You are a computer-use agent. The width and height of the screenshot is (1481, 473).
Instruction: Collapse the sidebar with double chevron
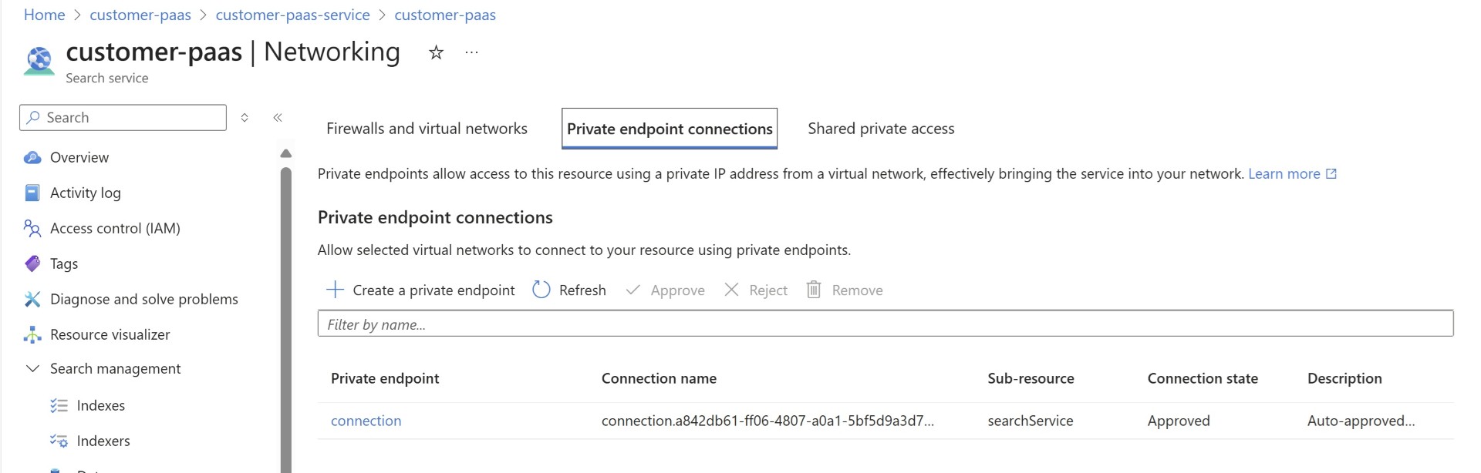pyautogui.click(x=278, y=118)
